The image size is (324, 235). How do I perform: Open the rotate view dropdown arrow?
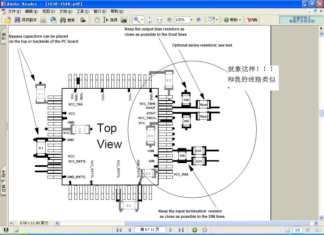pyautogui.click(x=217, y=20)
